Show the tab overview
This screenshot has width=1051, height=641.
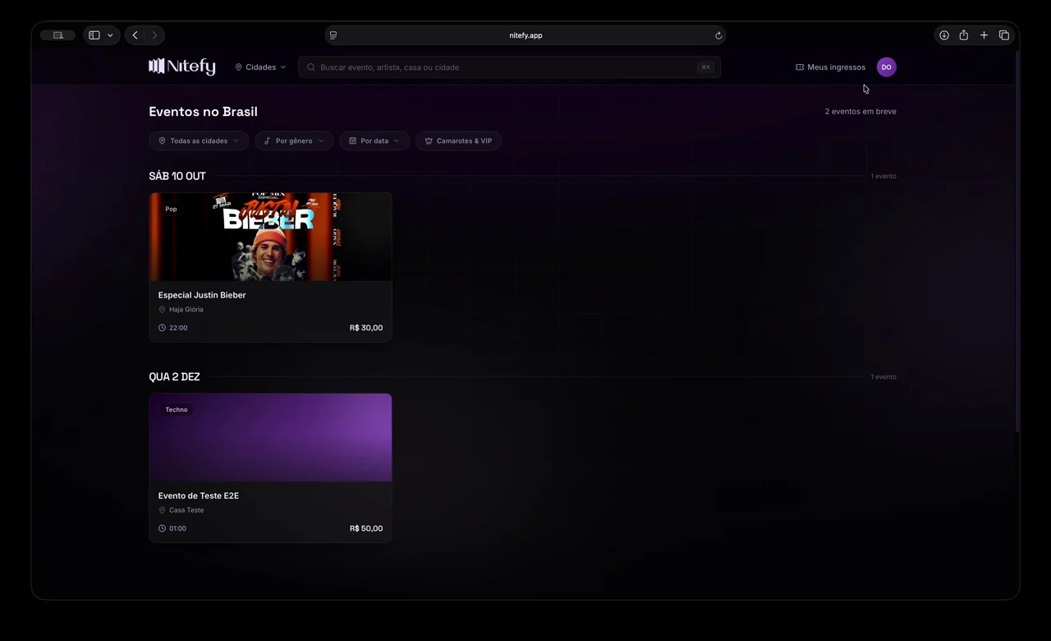coord(1003,35)
